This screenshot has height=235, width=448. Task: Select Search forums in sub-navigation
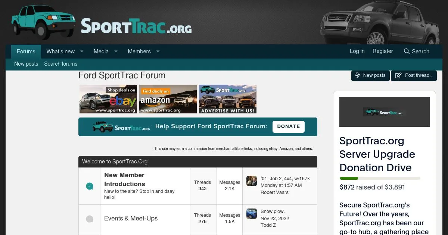pyautogui.click(x=61, y=64)
